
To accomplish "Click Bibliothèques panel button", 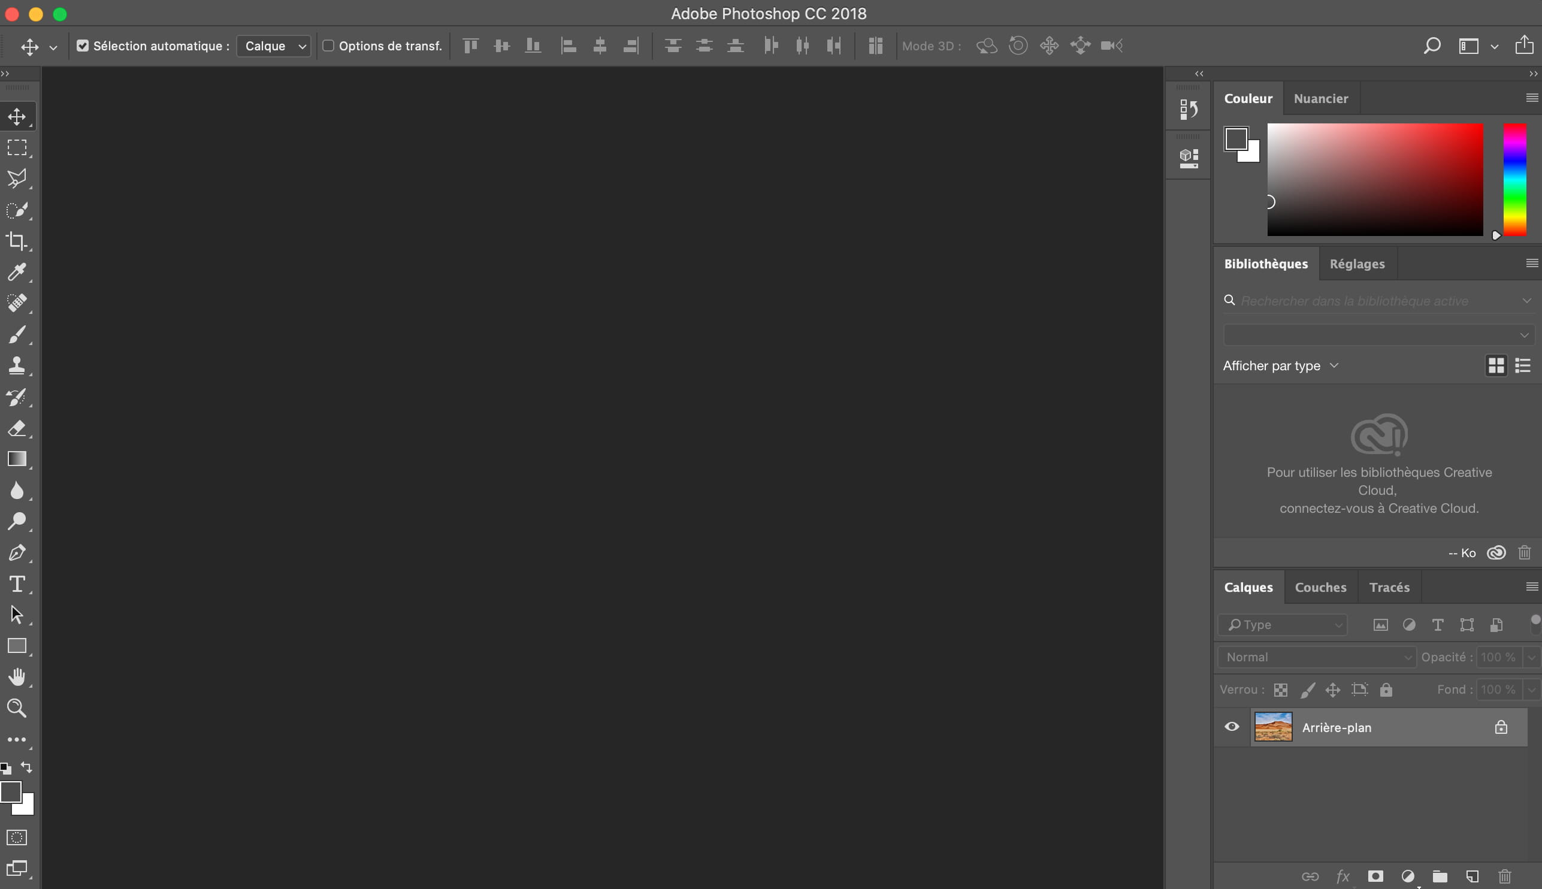I will coord(1187,156).
